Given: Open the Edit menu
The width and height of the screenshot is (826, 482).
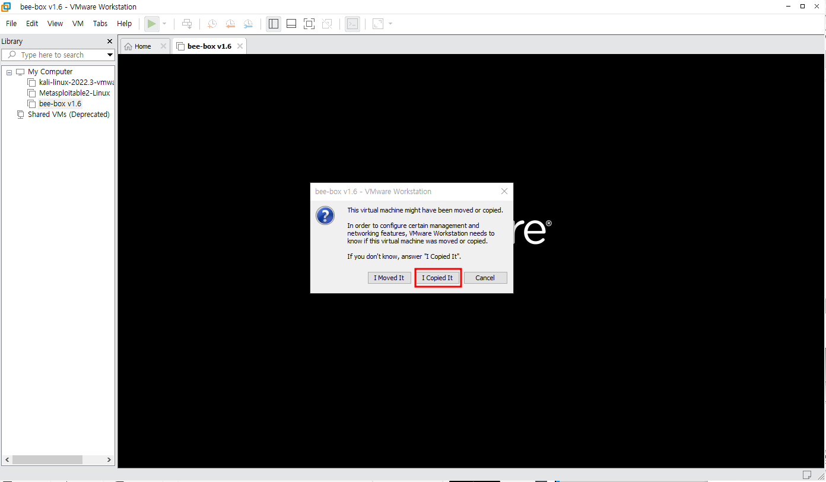Looking at the screenshot, I should [32, 24].
